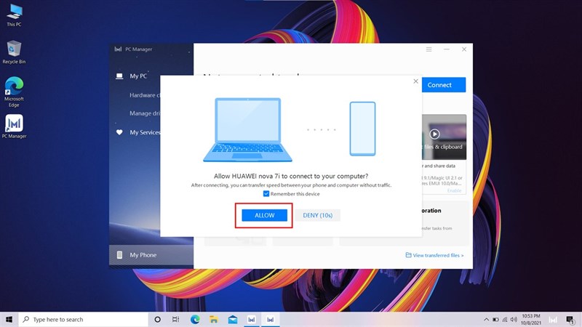This screenshot has height=327, width=582.
Task: Open the PC Manager desktop shortcut
Action: pyautogui.click(x=14, y=124)
